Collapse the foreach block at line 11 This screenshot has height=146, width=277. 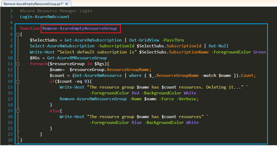[18, 64]
